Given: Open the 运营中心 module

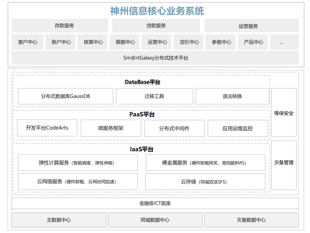Looking at the screenshot, I should tap(157, 42).
